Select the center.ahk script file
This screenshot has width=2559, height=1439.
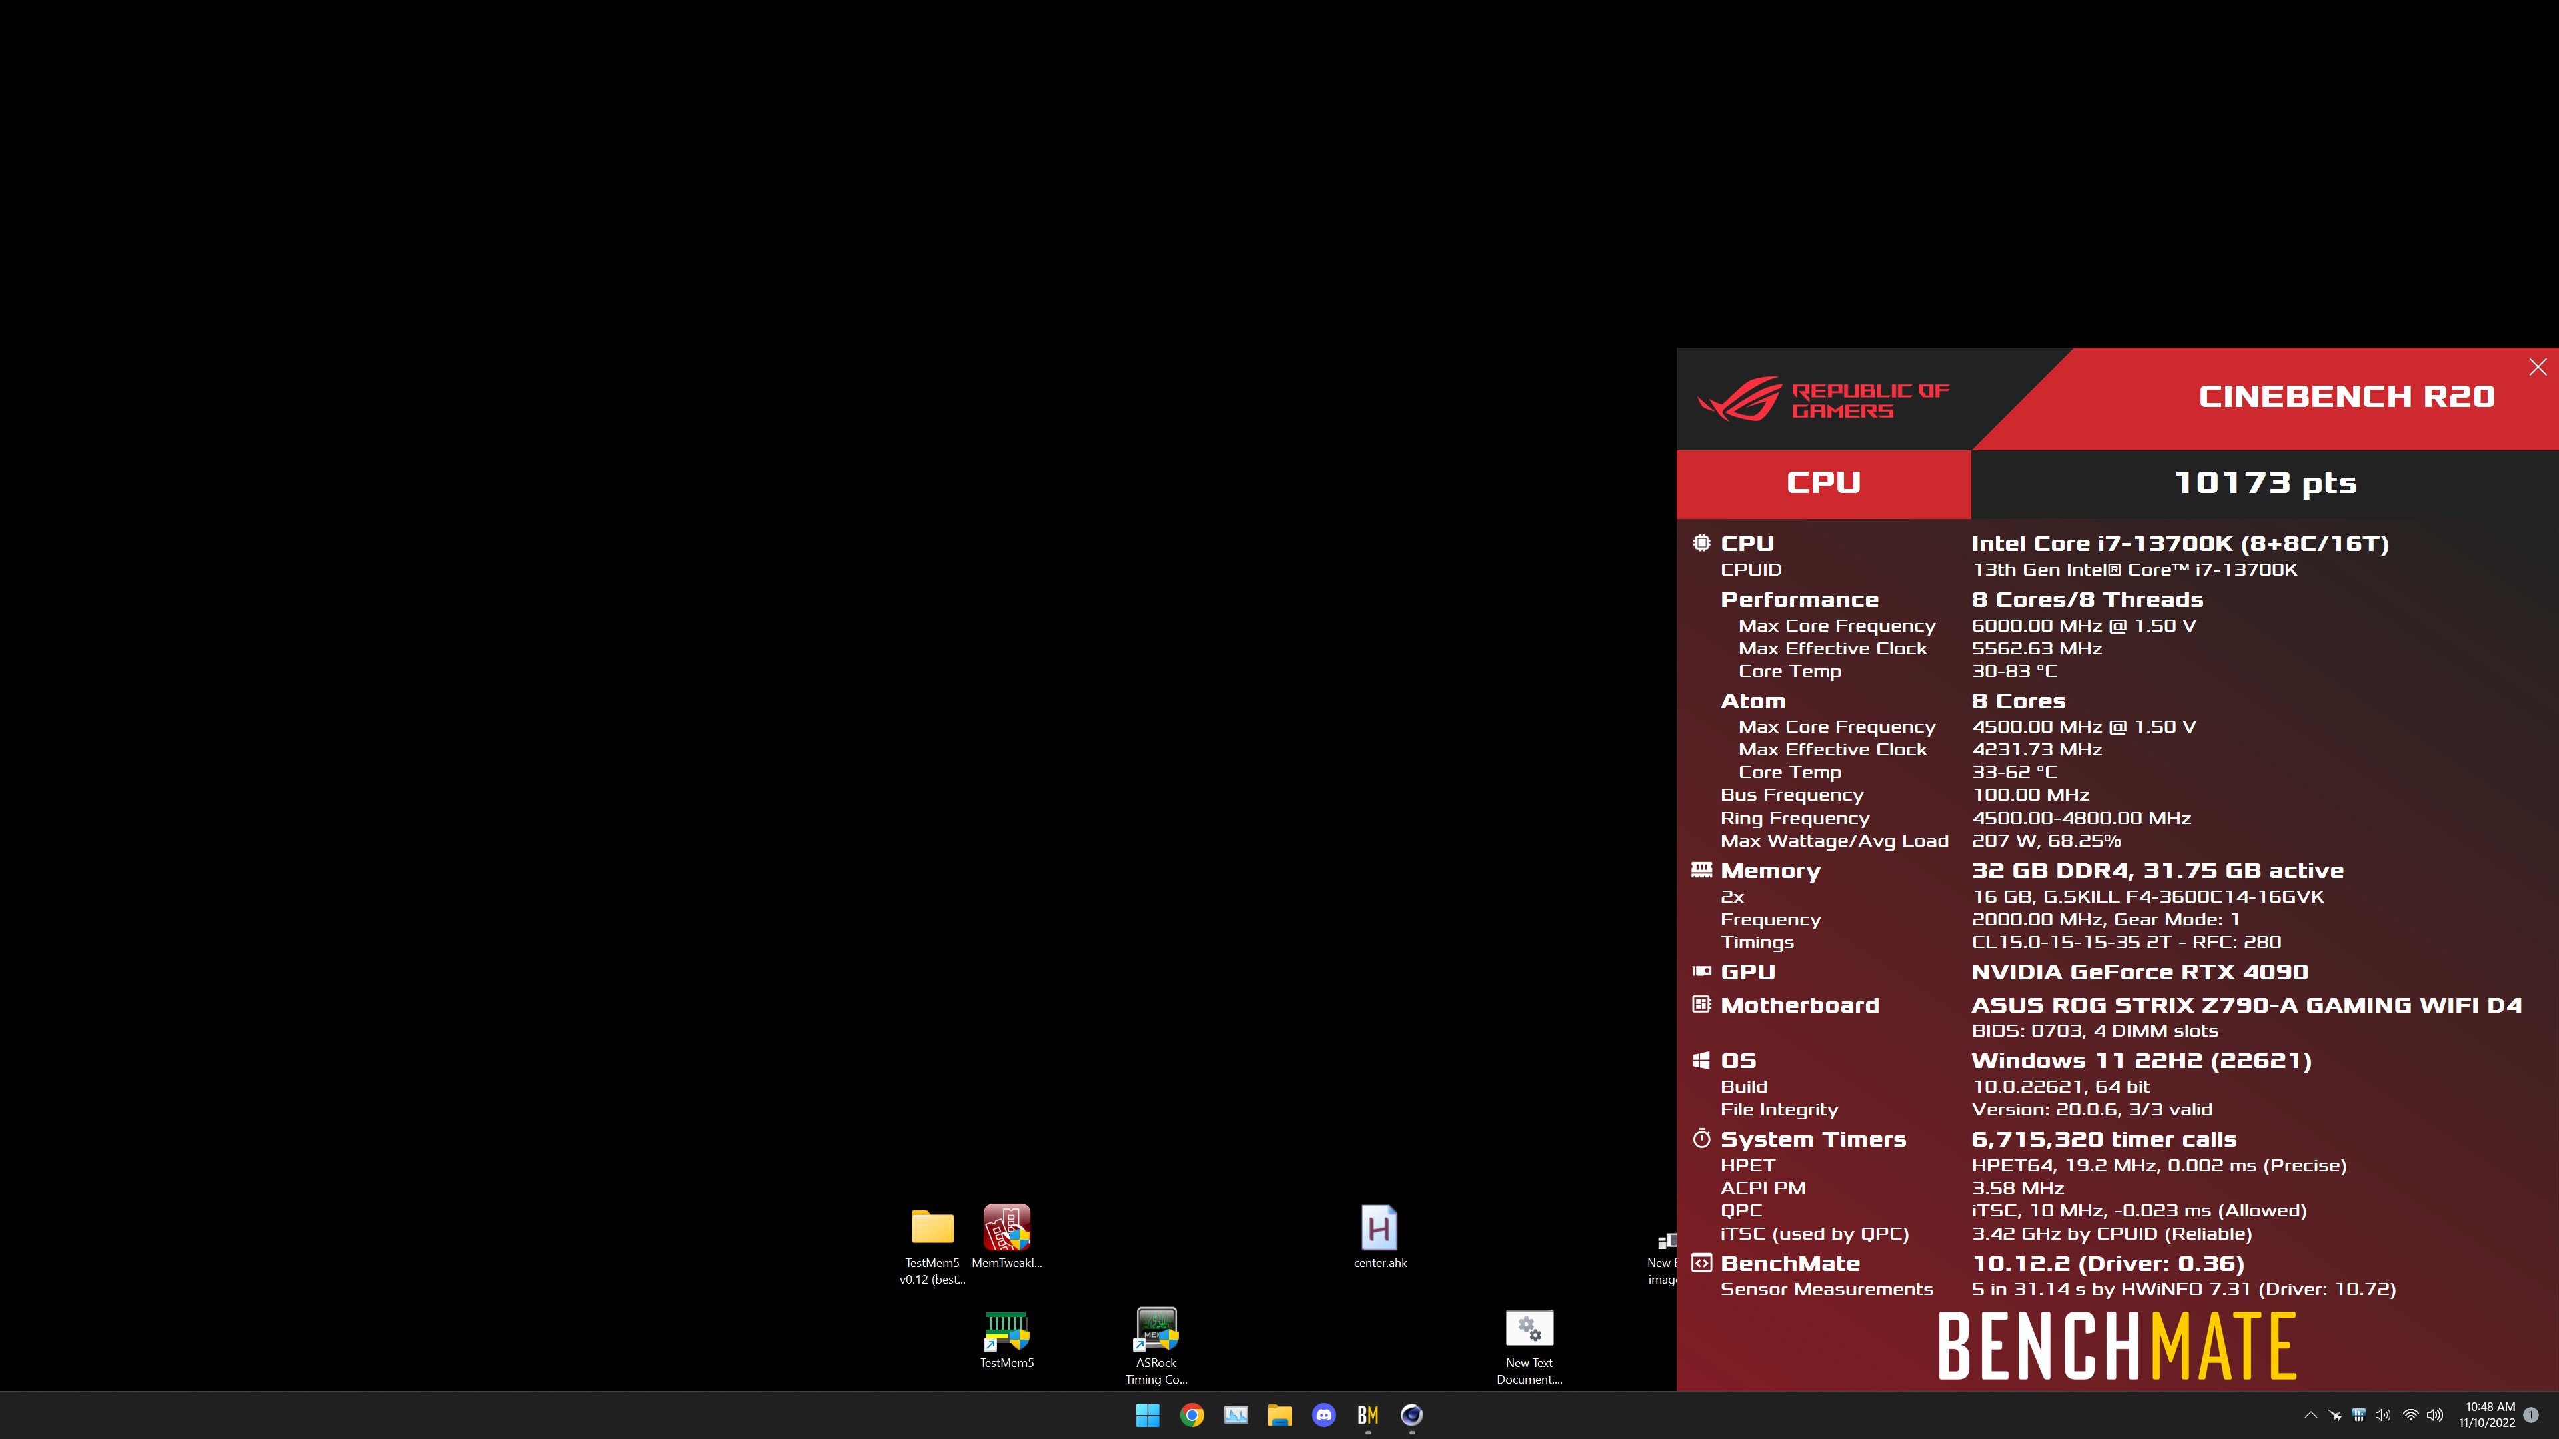[1380, 1236]
